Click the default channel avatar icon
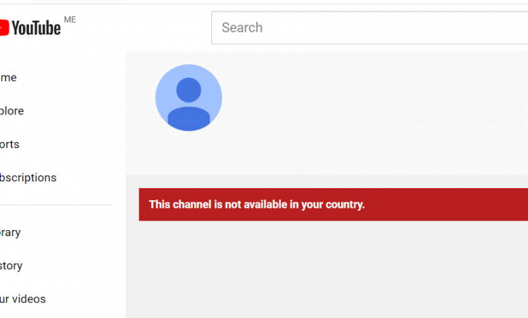528x318 pixels. click(189, 97)
